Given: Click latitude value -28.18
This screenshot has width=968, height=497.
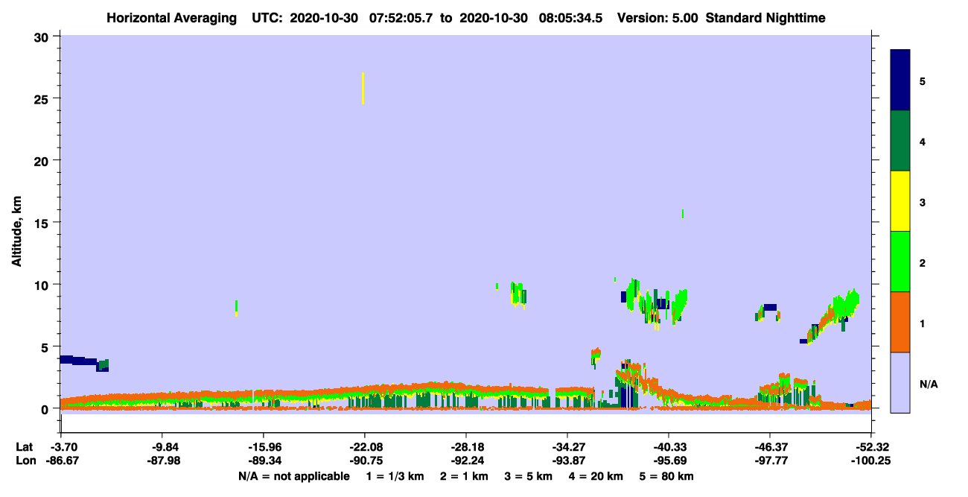Looking at the screenshot, I should pyautogui.click(x=465, y=447).
